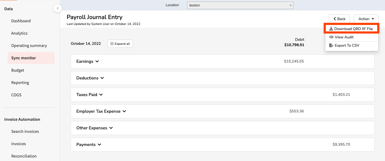Click the Back button
This screenshot has width=385, height=161.
click(339, 19)
